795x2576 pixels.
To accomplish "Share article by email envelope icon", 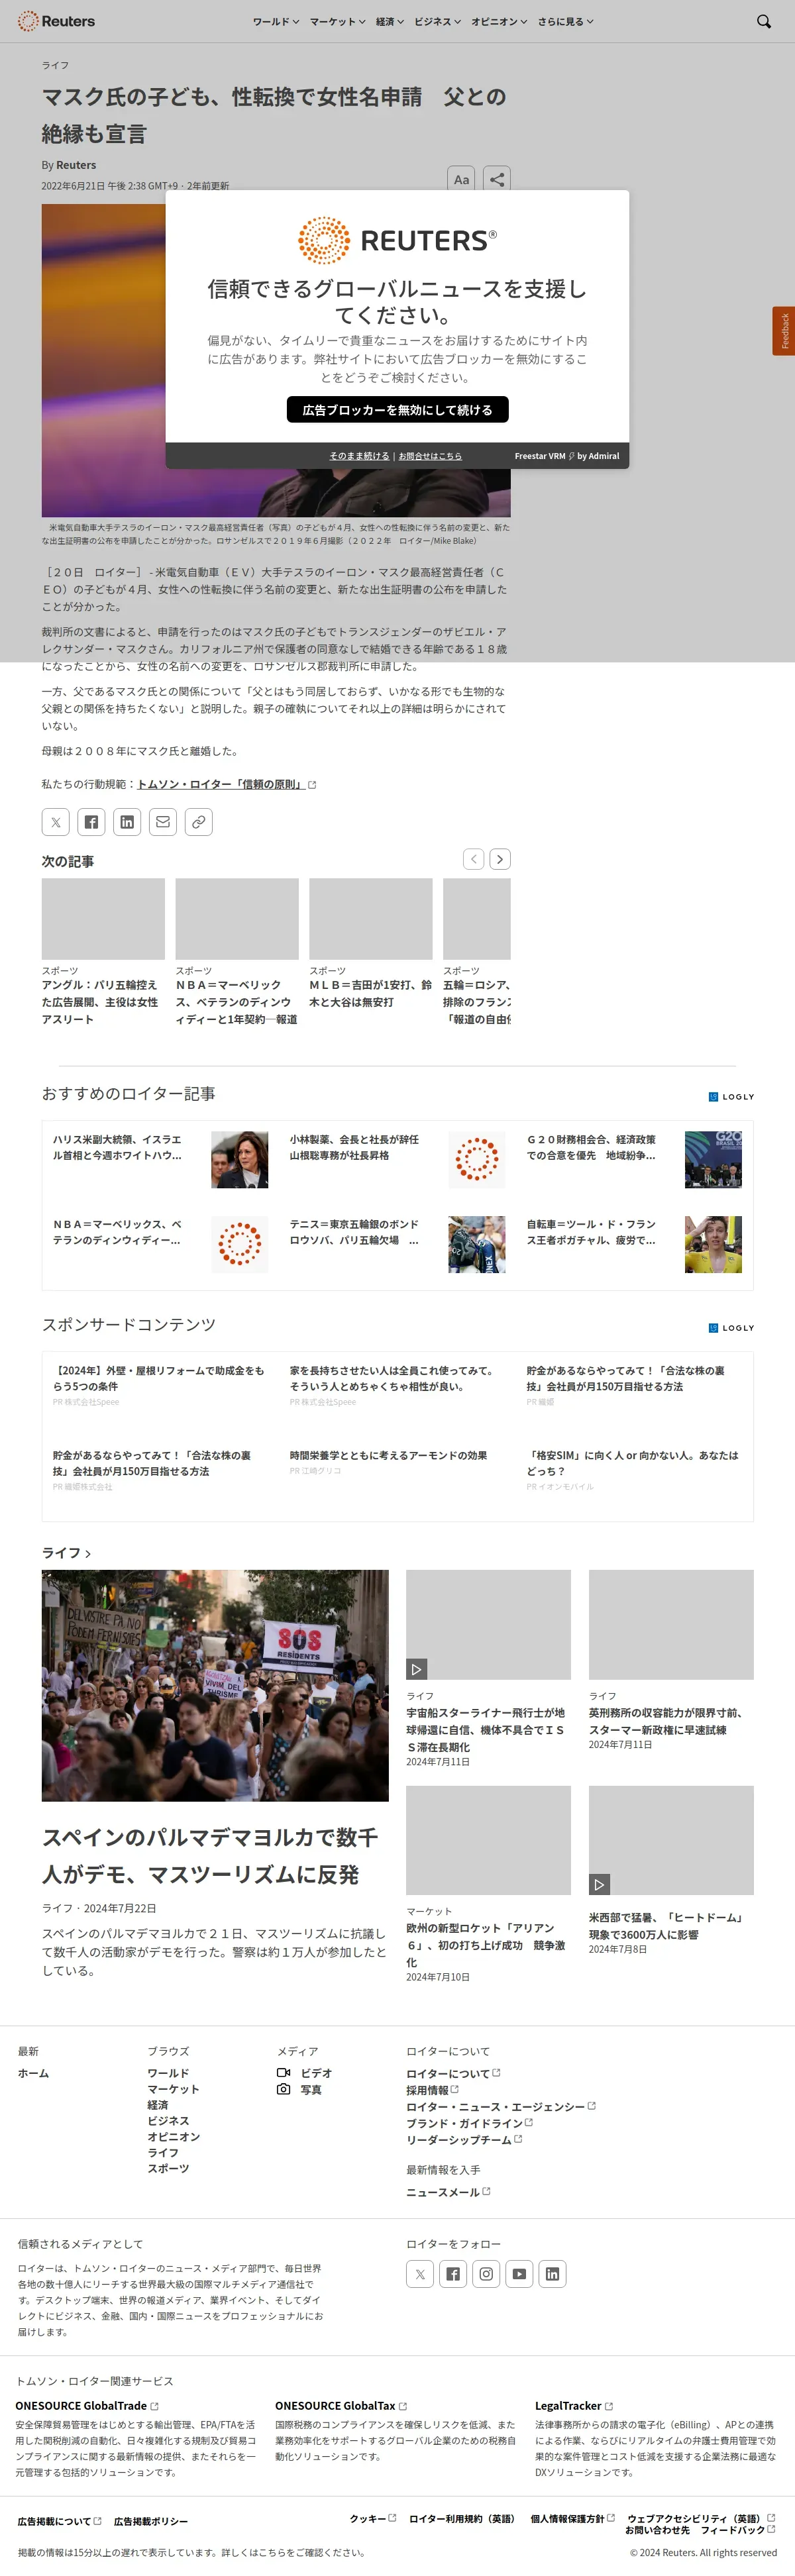I will (x=163, y=822).
